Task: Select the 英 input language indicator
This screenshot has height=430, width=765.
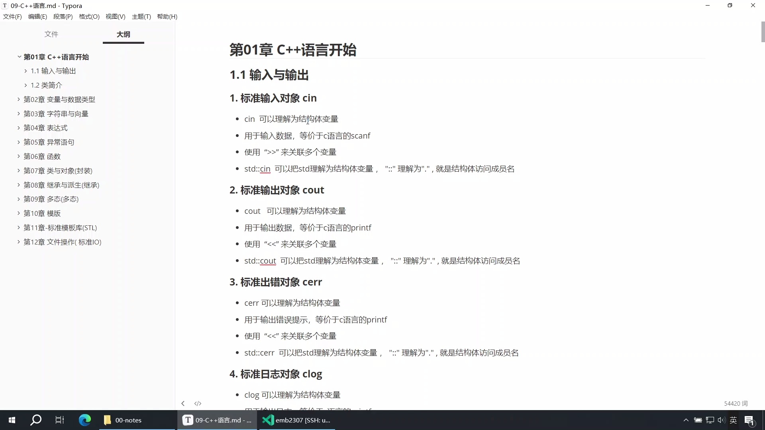Action: (x=734, y=420)
